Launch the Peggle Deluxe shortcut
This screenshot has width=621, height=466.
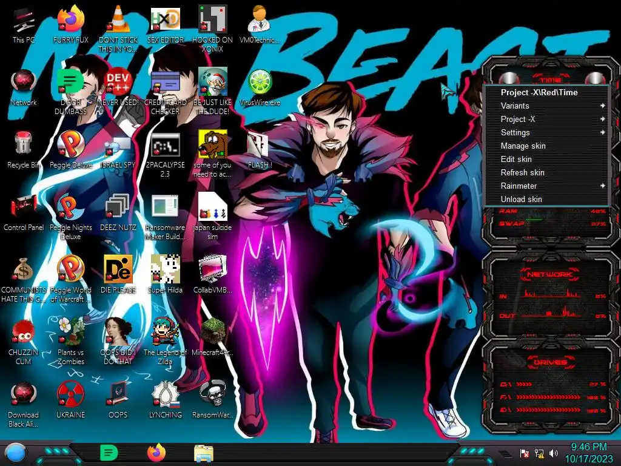coord(70,145)
